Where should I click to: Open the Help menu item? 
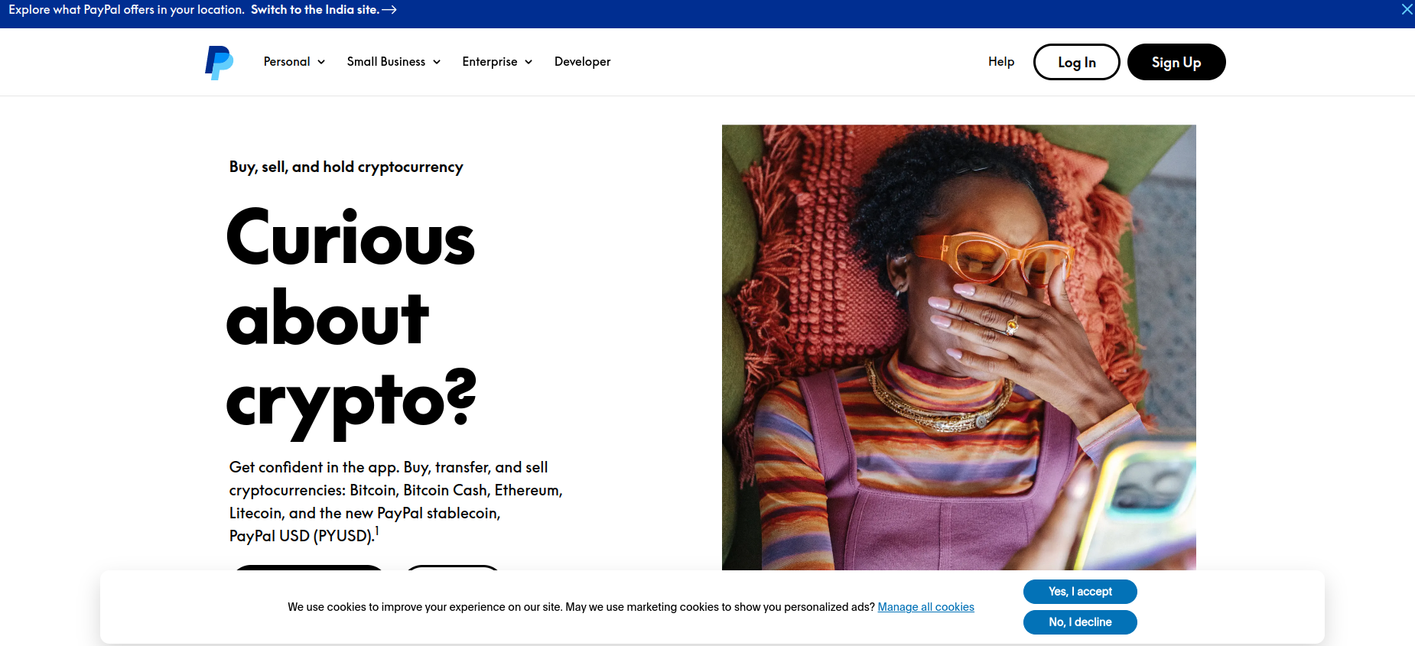pos(1000,62)
